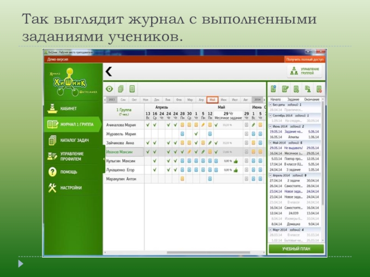Collapse the sidebar using the green edge handle
Screen dimensions: 370x277
(x=104, y=159)
